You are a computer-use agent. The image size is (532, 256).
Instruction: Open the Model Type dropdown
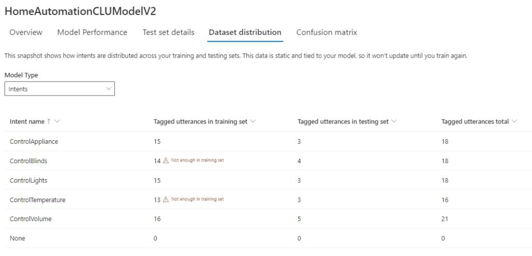59,89
